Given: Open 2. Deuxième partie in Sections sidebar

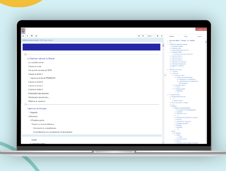Looking at the screenshot, I should pos(179,85).
